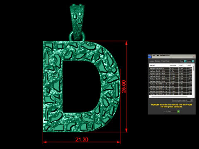Click the Metal column header

pos(159,65)
